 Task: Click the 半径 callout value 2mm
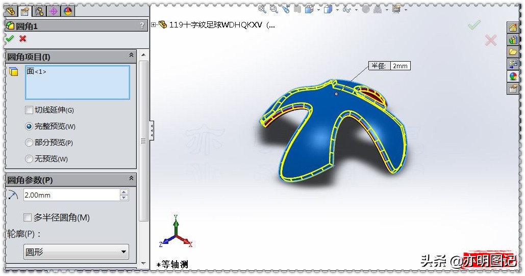tap(400, 66)
